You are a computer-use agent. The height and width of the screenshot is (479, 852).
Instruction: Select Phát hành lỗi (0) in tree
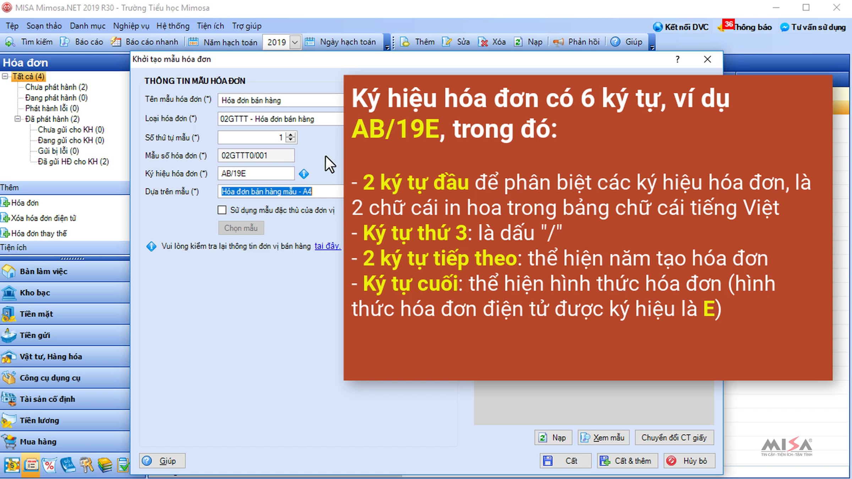[x=52, y=108]
